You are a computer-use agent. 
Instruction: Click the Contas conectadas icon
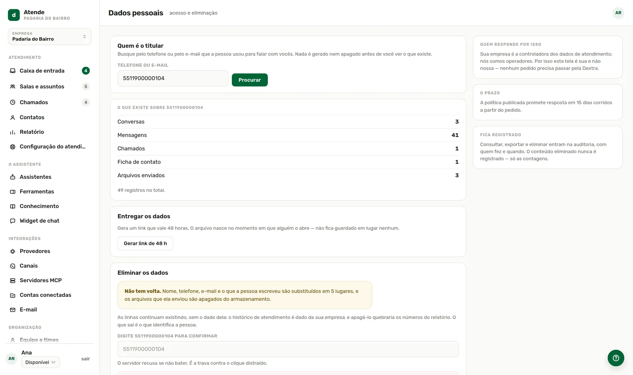(x=13, y=295)
